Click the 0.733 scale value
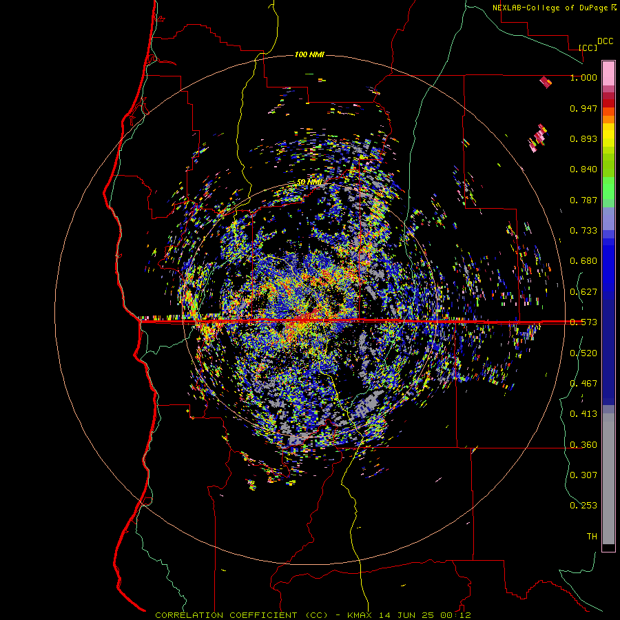This screenshot has width=620, height=620. tap(583, 231)
